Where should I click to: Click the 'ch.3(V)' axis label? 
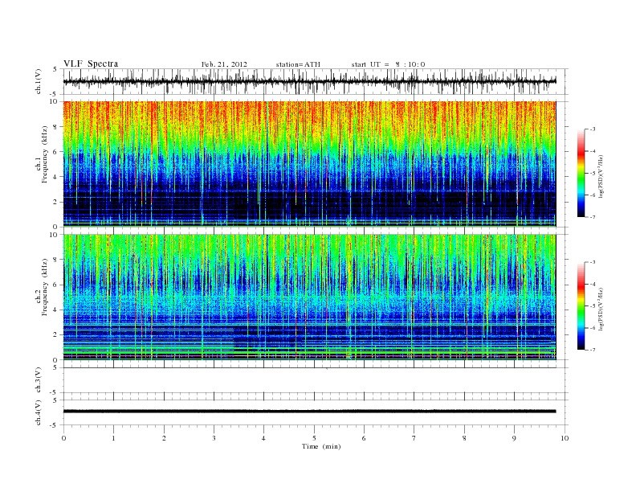(x=38, y=380)
